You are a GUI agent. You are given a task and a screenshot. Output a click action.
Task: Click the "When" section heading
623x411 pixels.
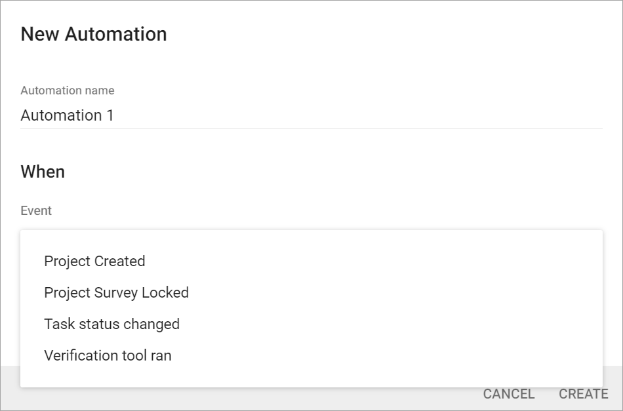[43, 172]
